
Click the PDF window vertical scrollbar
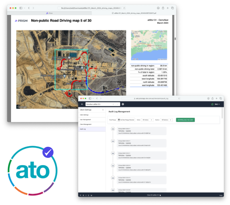(x=175, y=39)
